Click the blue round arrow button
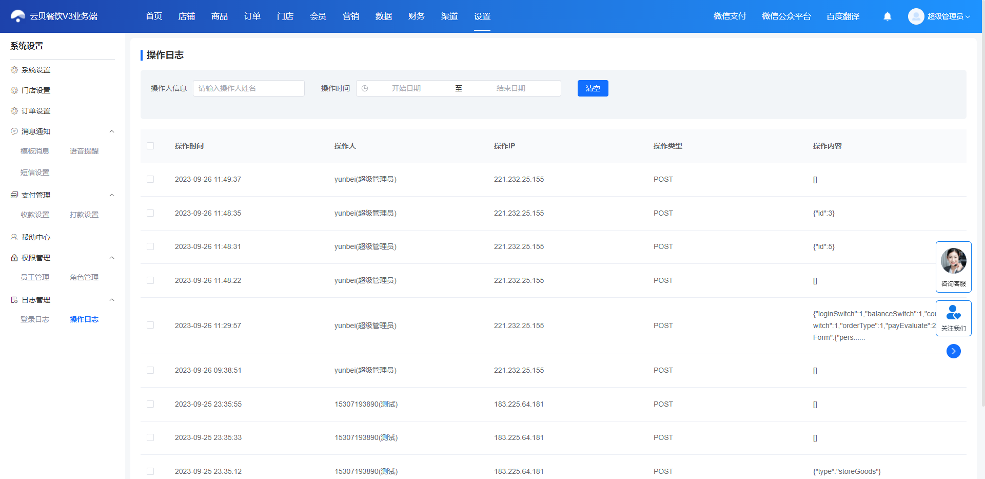The height and width of the screenshot is (479, 985). coord(954,351)
